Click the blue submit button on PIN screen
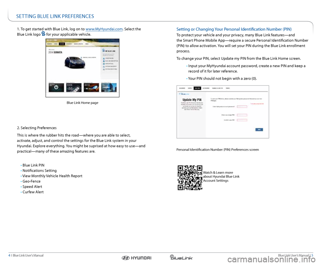321x265 pixels. click(259, 129)
